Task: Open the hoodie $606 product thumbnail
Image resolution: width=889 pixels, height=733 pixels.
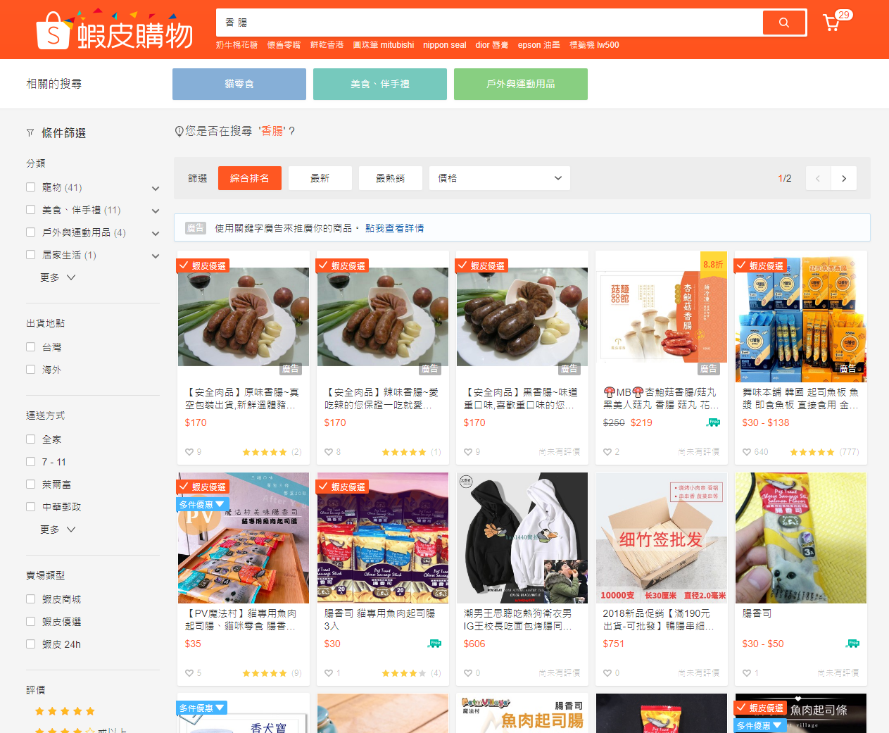Action: [522, 538]
